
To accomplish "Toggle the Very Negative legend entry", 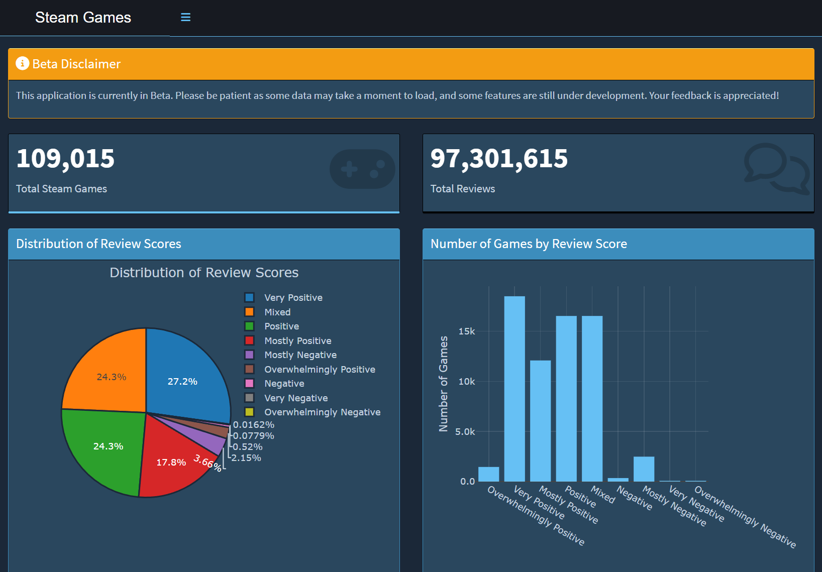I will 295,398.
